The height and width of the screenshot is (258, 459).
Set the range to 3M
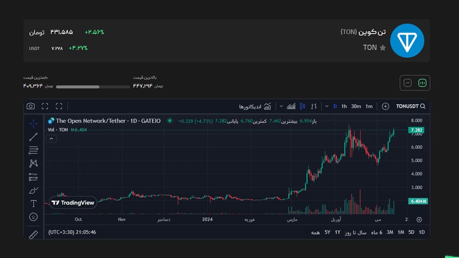pyautogui.click(x=390, y=232)
